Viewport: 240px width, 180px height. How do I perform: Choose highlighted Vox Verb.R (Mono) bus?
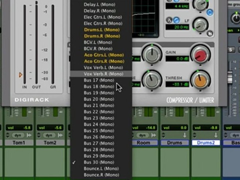point(101,74)
